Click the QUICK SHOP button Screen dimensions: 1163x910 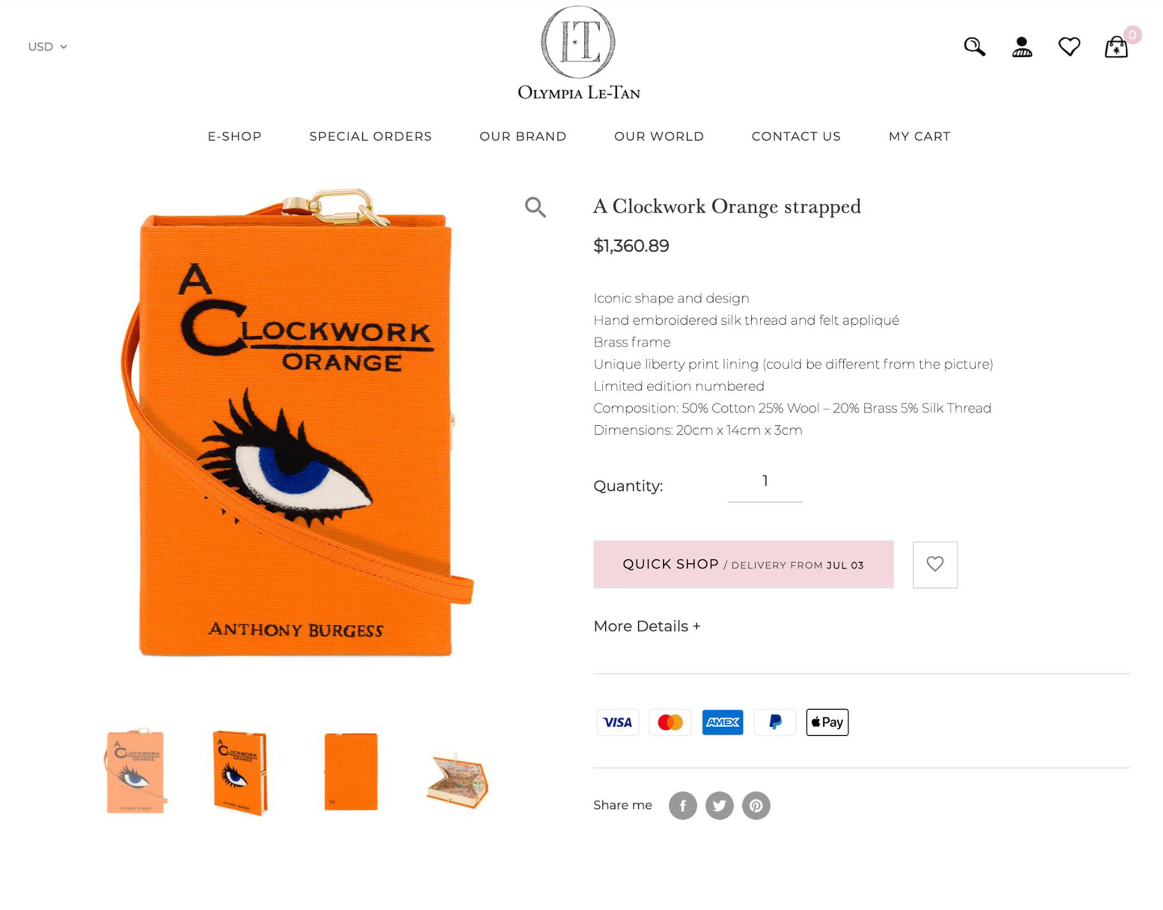743,564
